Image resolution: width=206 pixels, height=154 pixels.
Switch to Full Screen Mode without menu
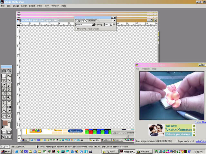pos(10,137)
